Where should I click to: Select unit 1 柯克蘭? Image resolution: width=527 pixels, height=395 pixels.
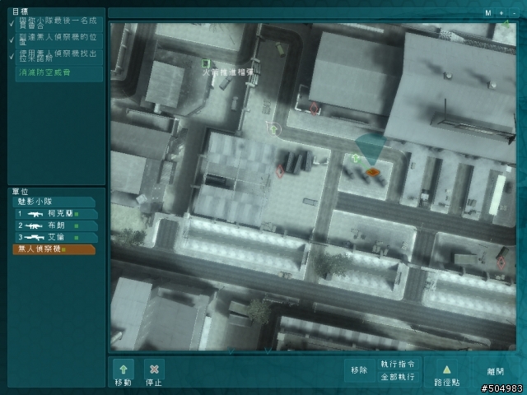57,214
